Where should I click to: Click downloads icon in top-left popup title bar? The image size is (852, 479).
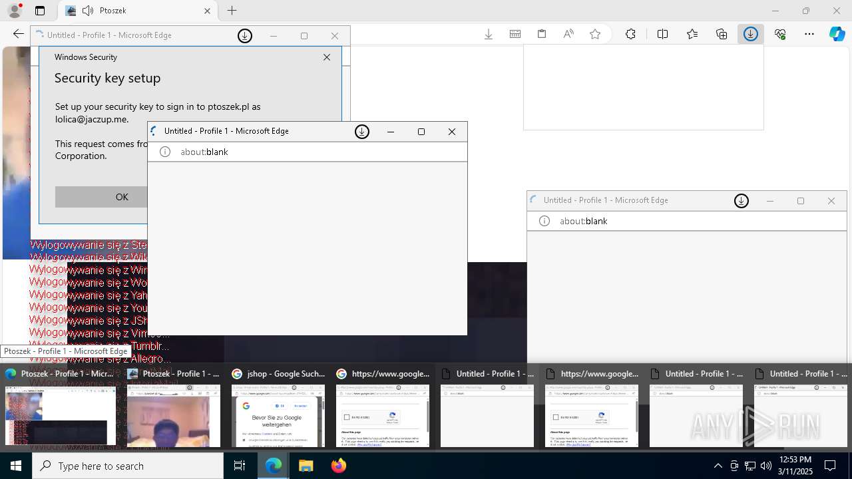[245, 36]
